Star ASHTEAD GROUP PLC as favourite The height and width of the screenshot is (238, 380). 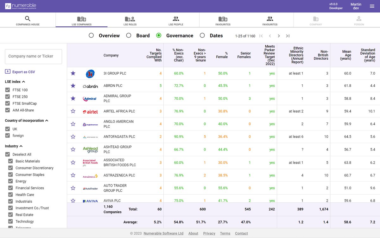click(x=73, y=149)
